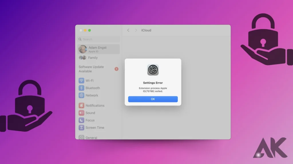Click the AK logo in the corner

270,148
